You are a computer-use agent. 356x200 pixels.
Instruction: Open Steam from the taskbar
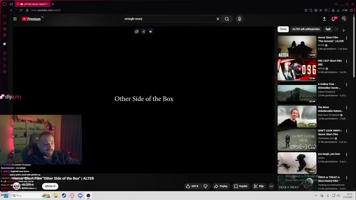click(x=64, y=196)
